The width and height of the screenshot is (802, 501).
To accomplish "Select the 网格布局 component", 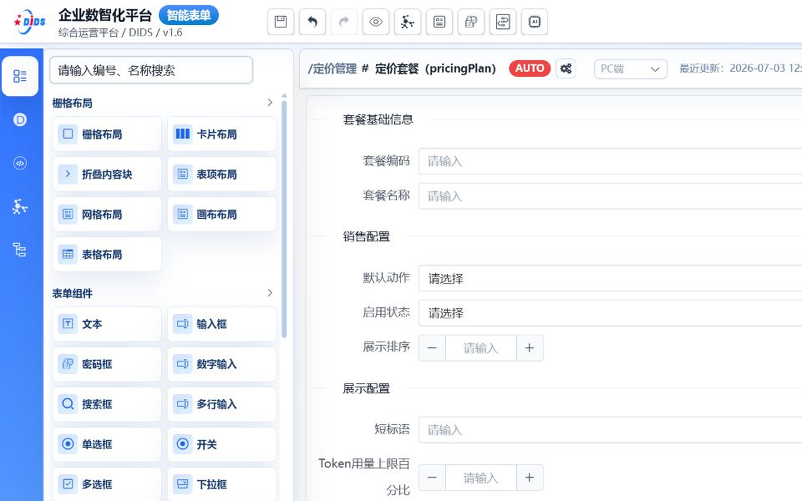I will (x=107, y=214).
